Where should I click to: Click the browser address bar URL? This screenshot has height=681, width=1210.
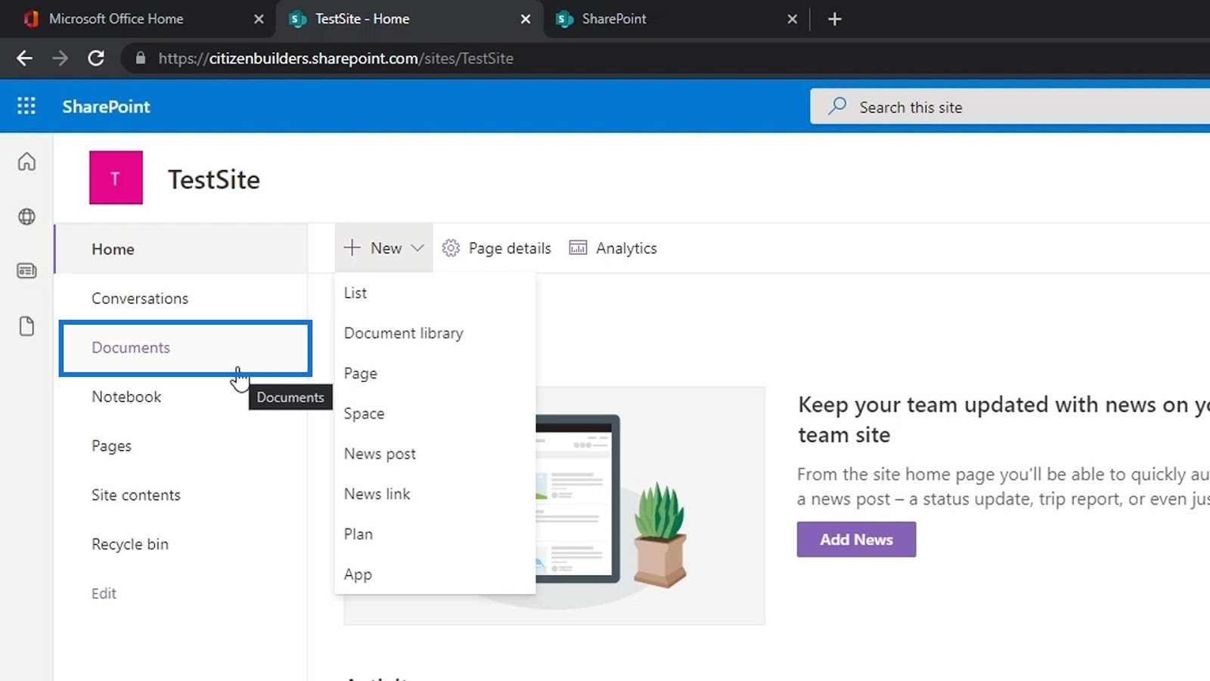(336, 58)
